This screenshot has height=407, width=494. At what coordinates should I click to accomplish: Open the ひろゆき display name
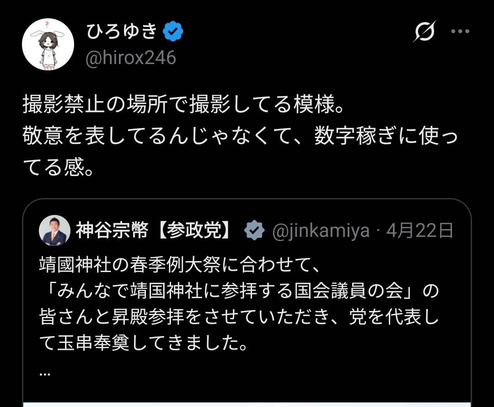coord(121,31)
